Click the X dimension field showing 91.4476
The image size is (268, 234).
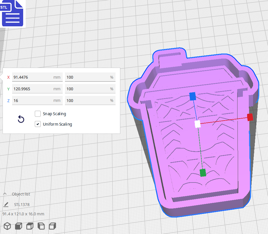pyautogui.click(x=37, y=77)
